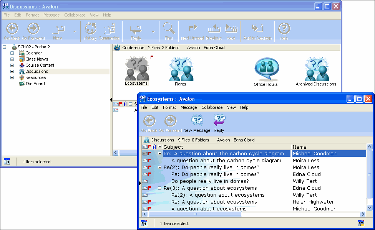Expand the Course Content tree node

[x=12, y=65]
